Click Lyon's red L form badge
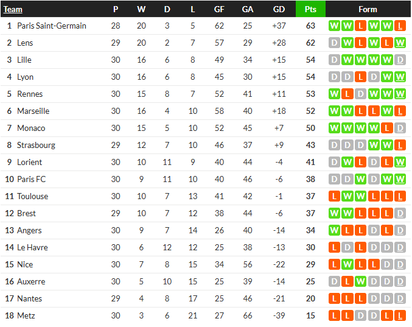Viewport: 412px width, 327px height. [x=360, y=77]
